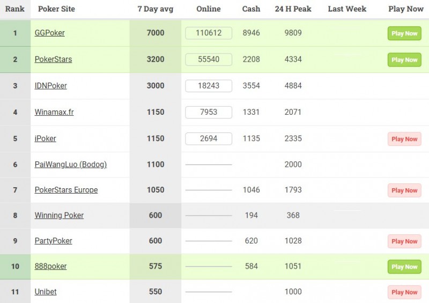Visit the Winamax.fr link

coord(54,112)
